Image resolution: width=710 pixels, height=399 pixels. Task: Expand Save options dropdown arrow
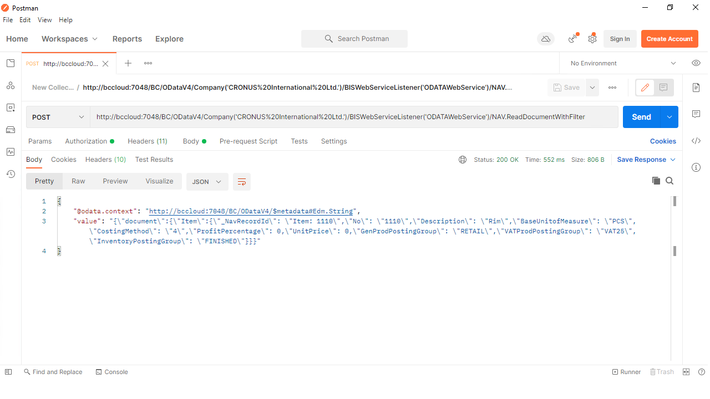click(x=592, y=88)
